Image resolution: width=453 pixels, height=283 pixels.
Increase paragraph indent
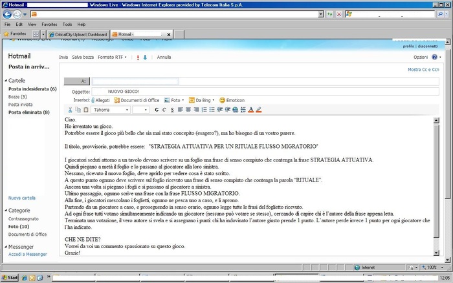coord(228,110)
